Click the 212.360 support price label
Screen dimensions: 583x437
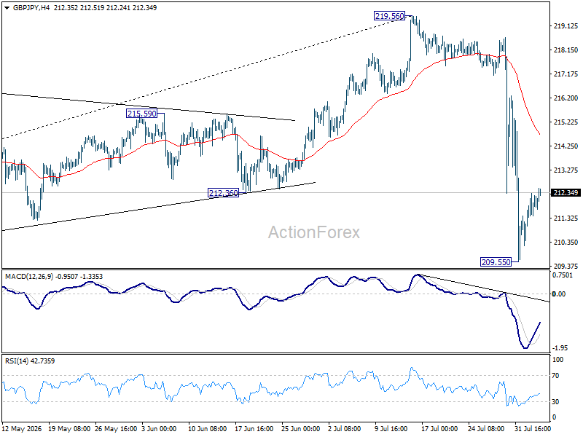point(223,193)
